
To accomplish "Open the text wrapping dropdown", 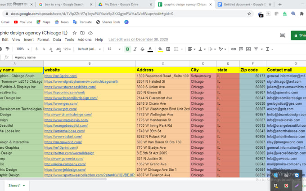I will pyautogui.click(x=212, y=49).
